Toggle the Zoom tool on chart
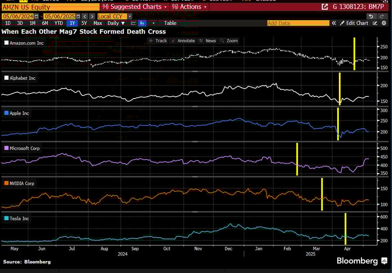 tap(229, 41)
